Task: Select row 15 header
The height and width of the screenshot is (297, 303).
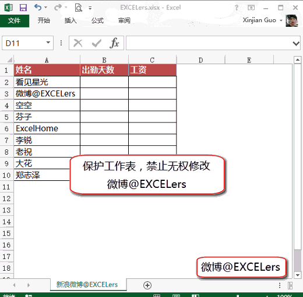Action: pos(6,233)
